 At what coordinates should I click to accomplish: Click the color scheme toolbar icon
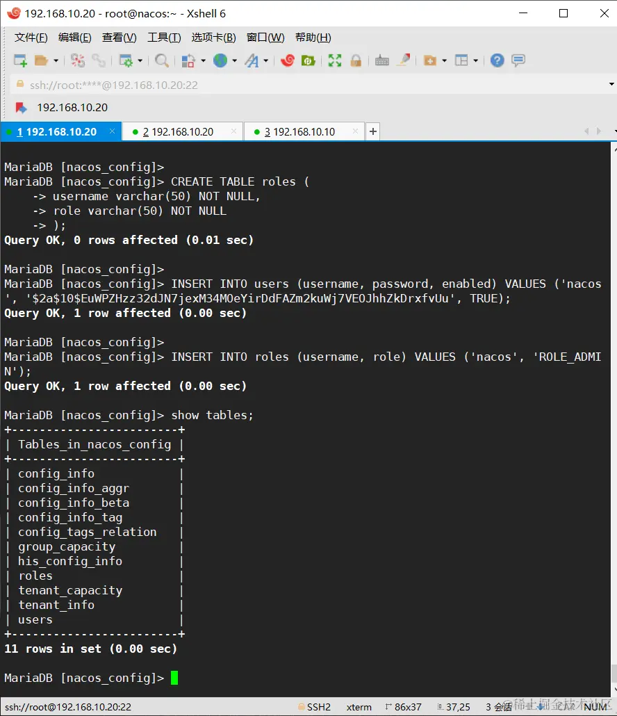pyautogui.click(x=188, y=60)
